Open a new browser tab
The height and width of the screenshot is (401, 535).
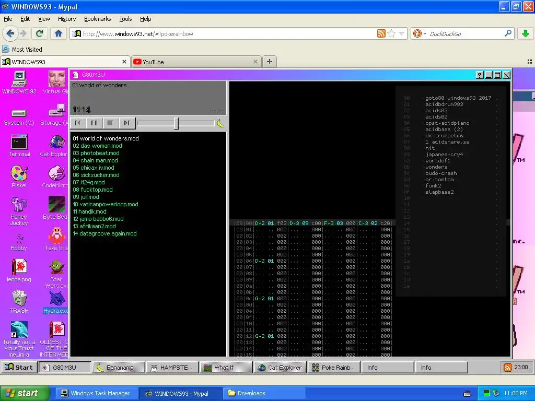(x=270, y=62)
